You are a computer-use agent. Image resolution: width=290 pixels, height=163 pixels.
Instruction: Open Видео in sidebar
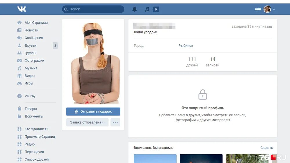tap(30, 76)
